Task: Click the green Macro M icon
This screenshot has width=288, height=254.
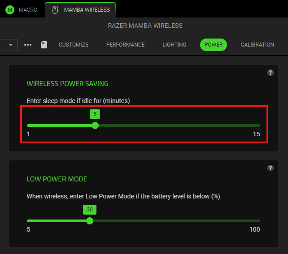Action: (10, 10)
